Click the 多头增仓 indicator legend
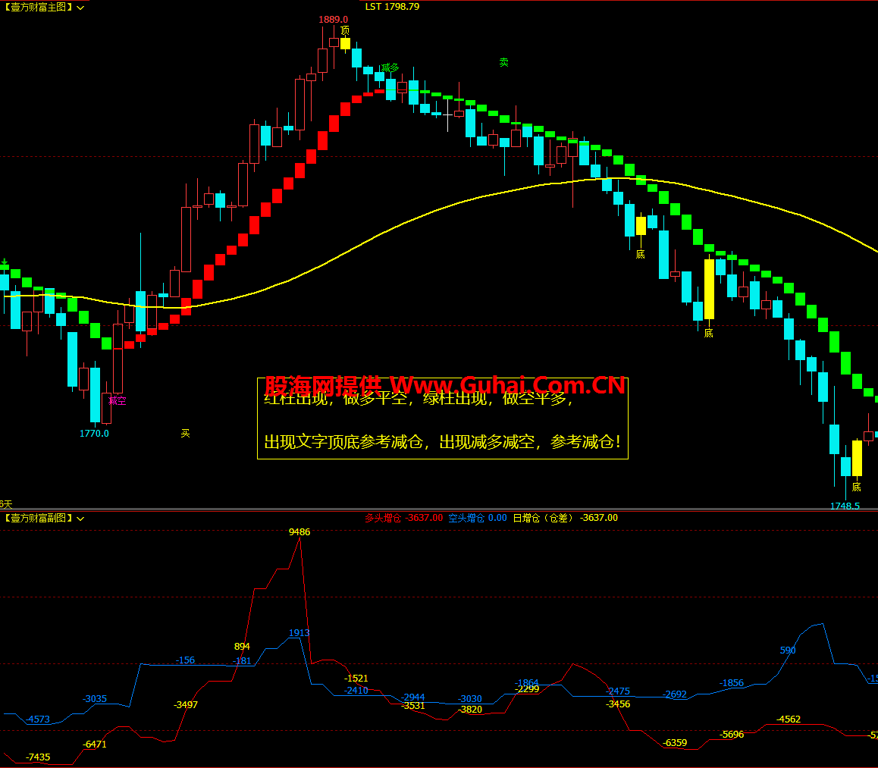Screen dimensions: 878x768 coord(403,518)
